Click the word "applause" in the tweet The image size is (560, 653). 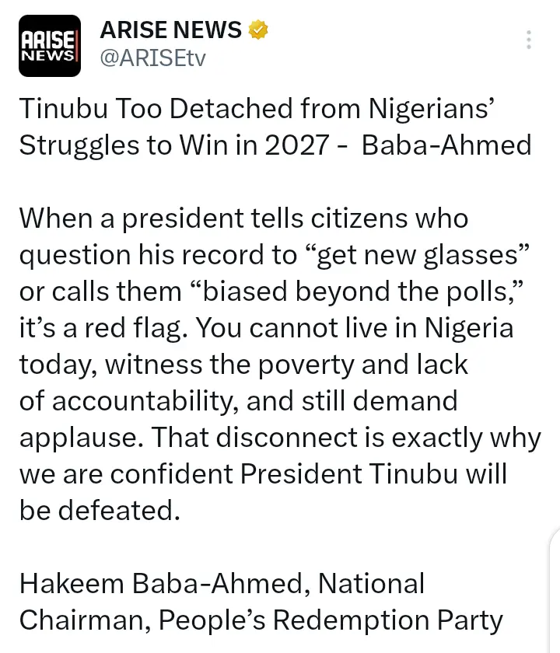tap(74, 438)
